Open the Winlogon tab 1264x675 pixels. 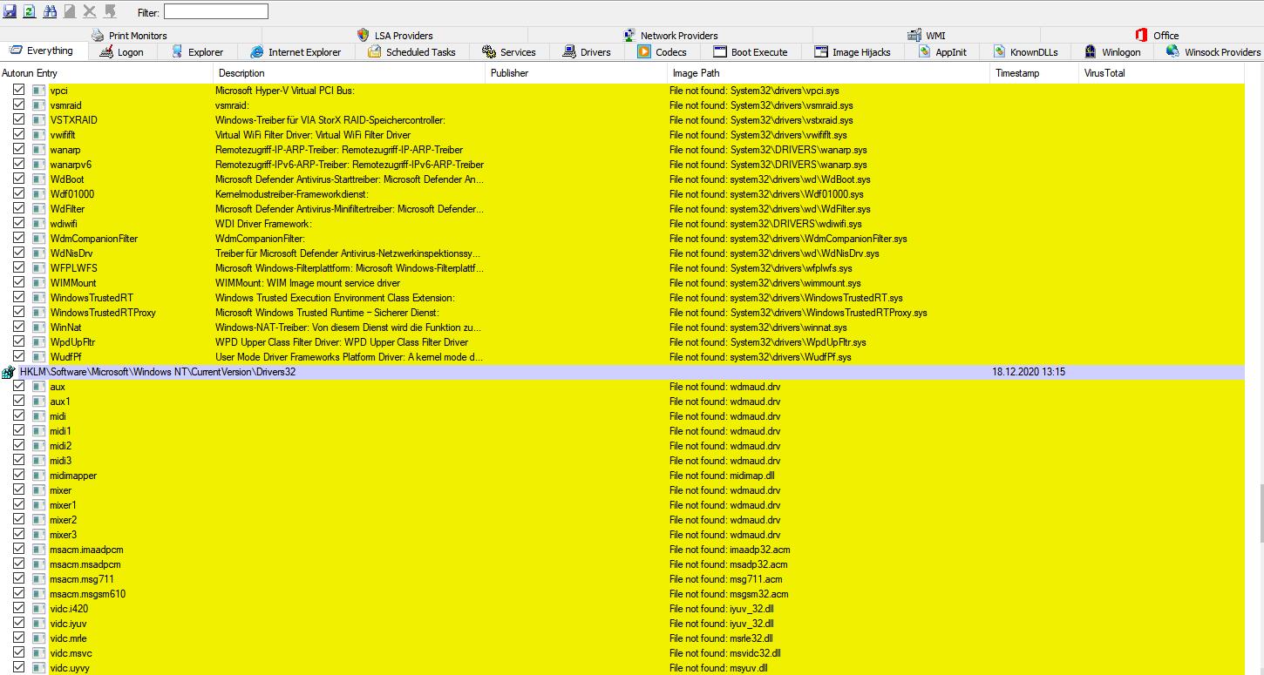pos(1112,52)
